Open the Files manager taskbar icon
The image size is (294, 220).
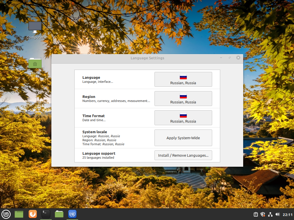59,214
